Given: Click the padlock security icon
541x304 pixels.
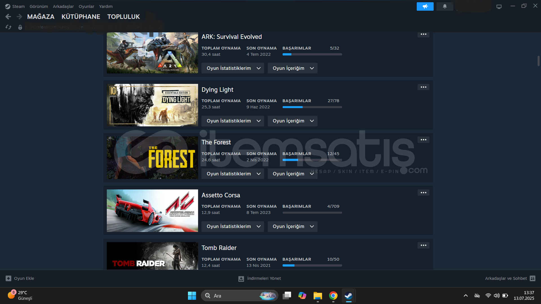Looking at the screenshot, I should click(x=20, y=27).
